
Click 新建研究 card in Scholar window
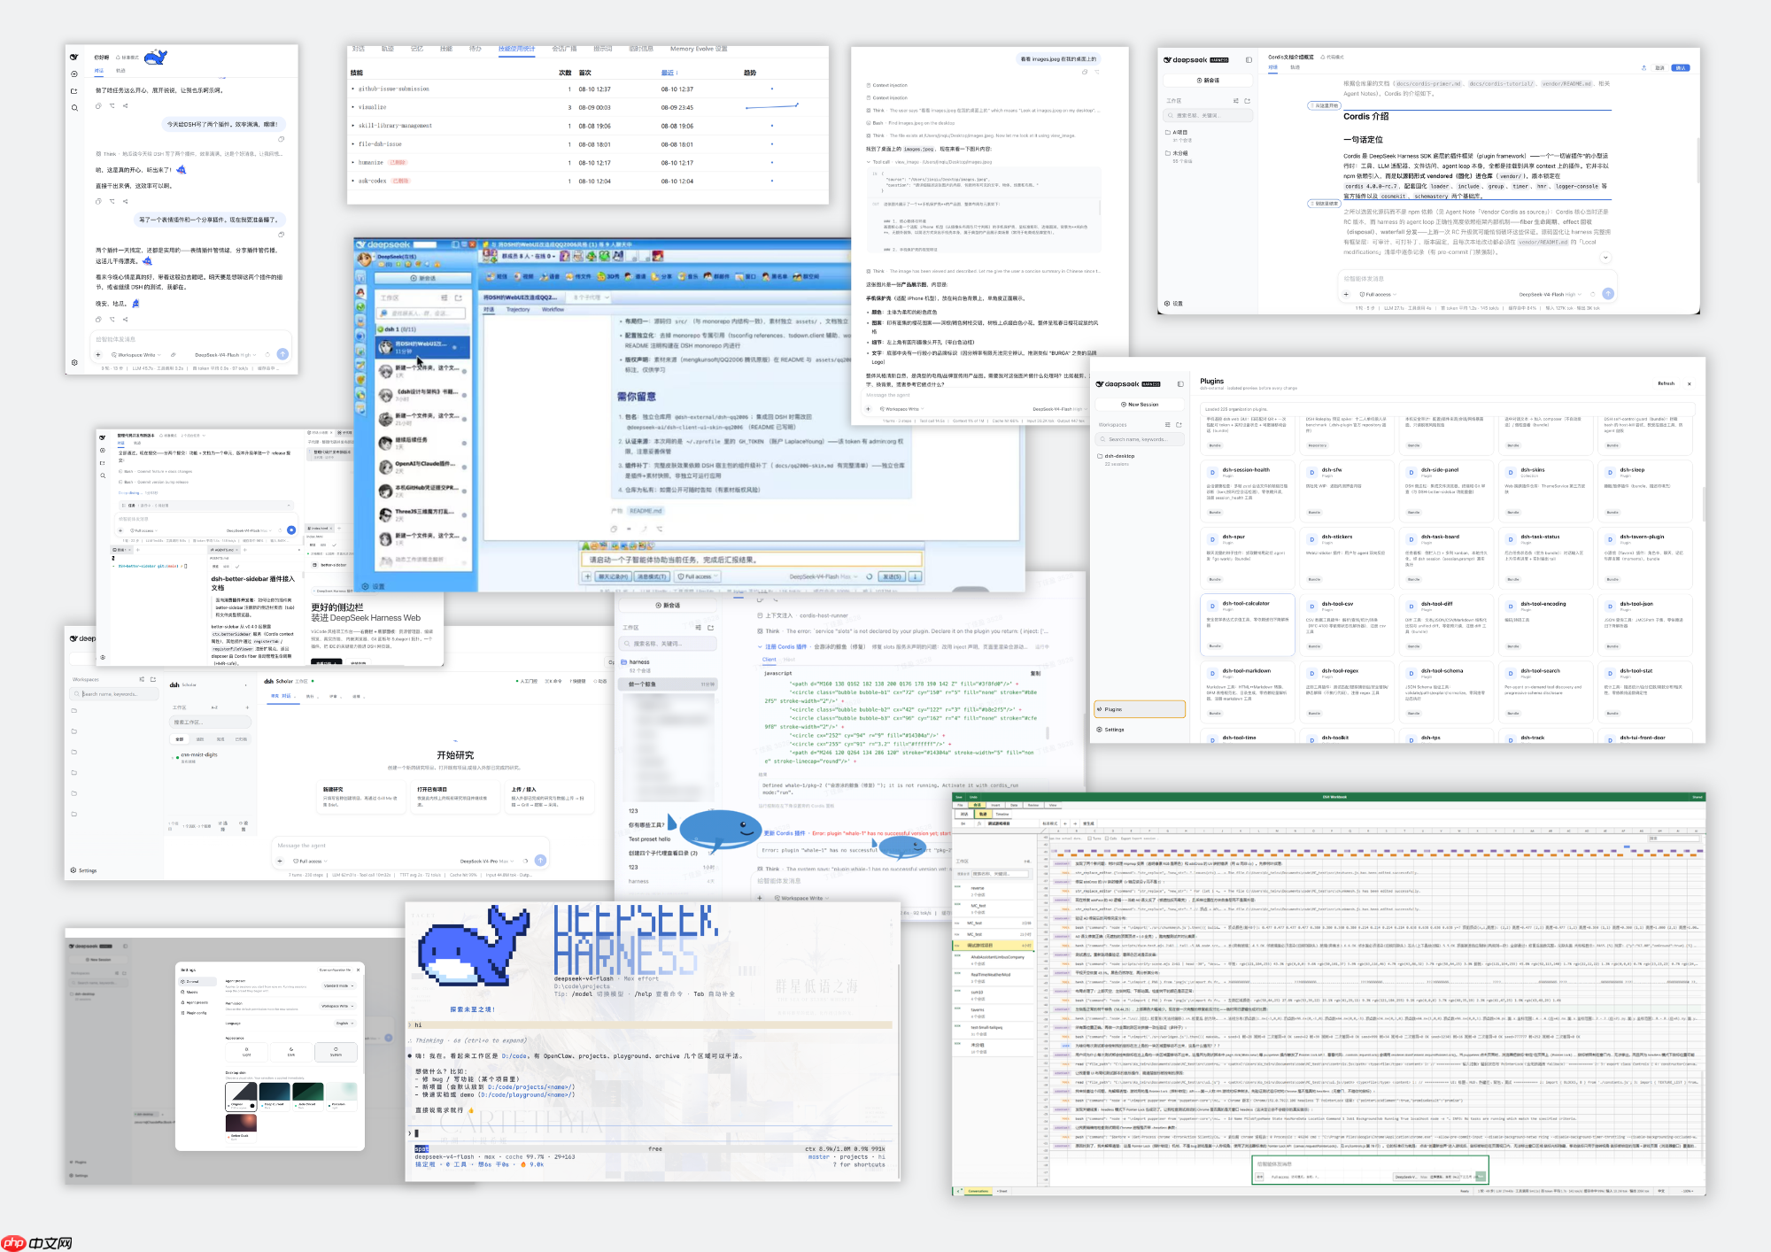tap(363, 799)
